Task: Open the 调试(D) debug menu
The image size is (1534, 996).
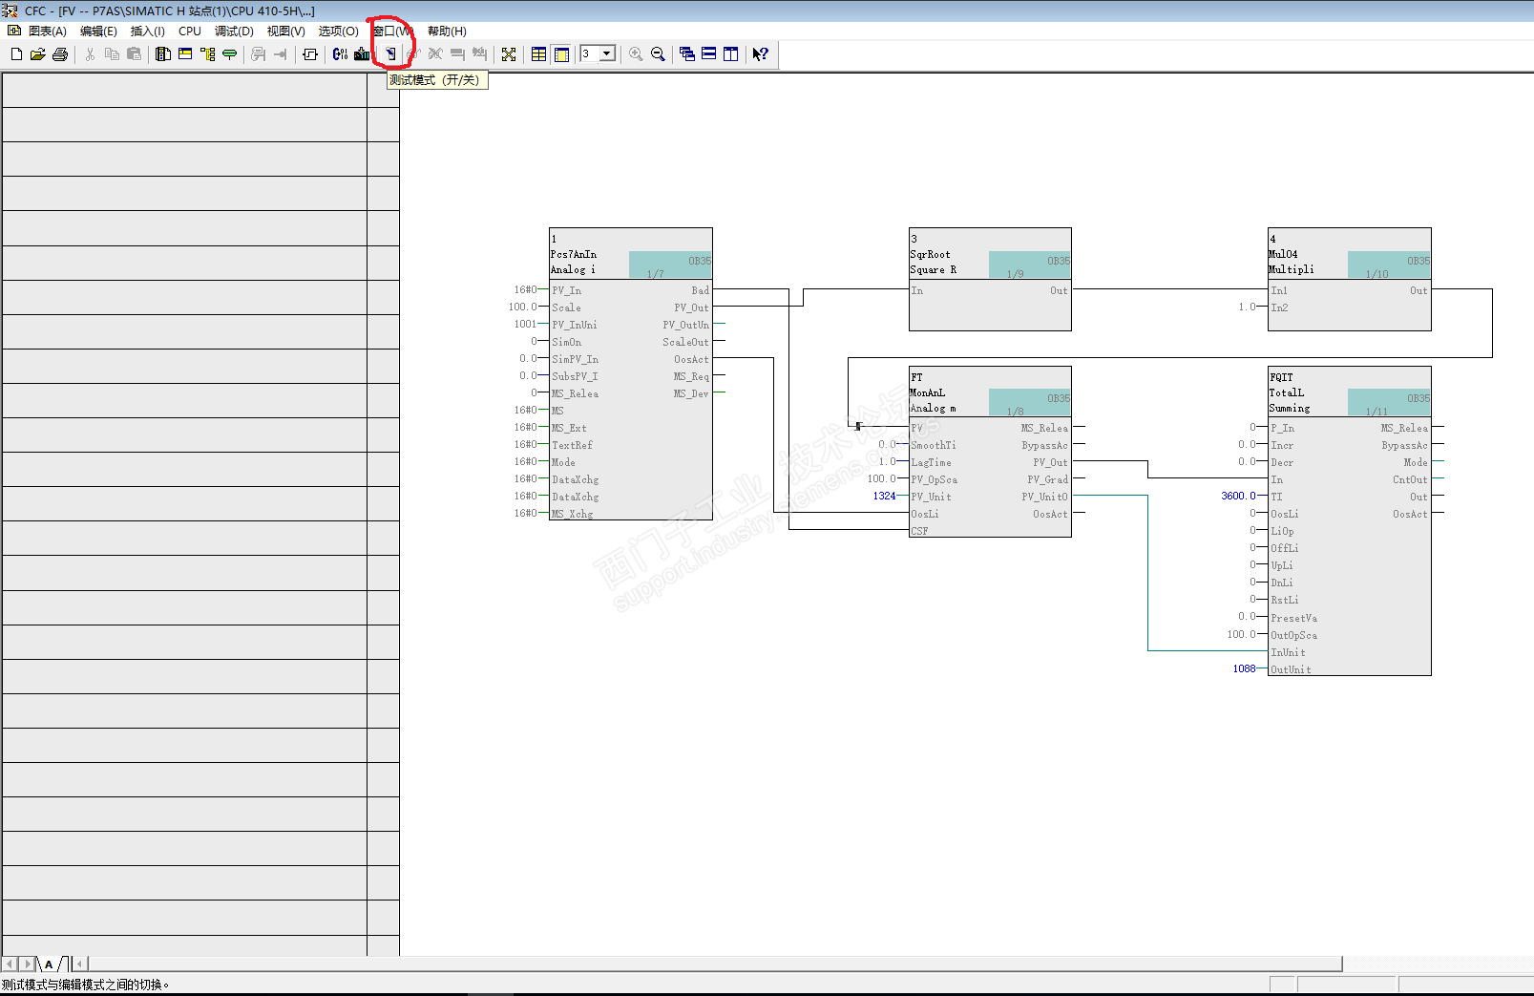Action: pyautogui.click(x=234, y=32)
